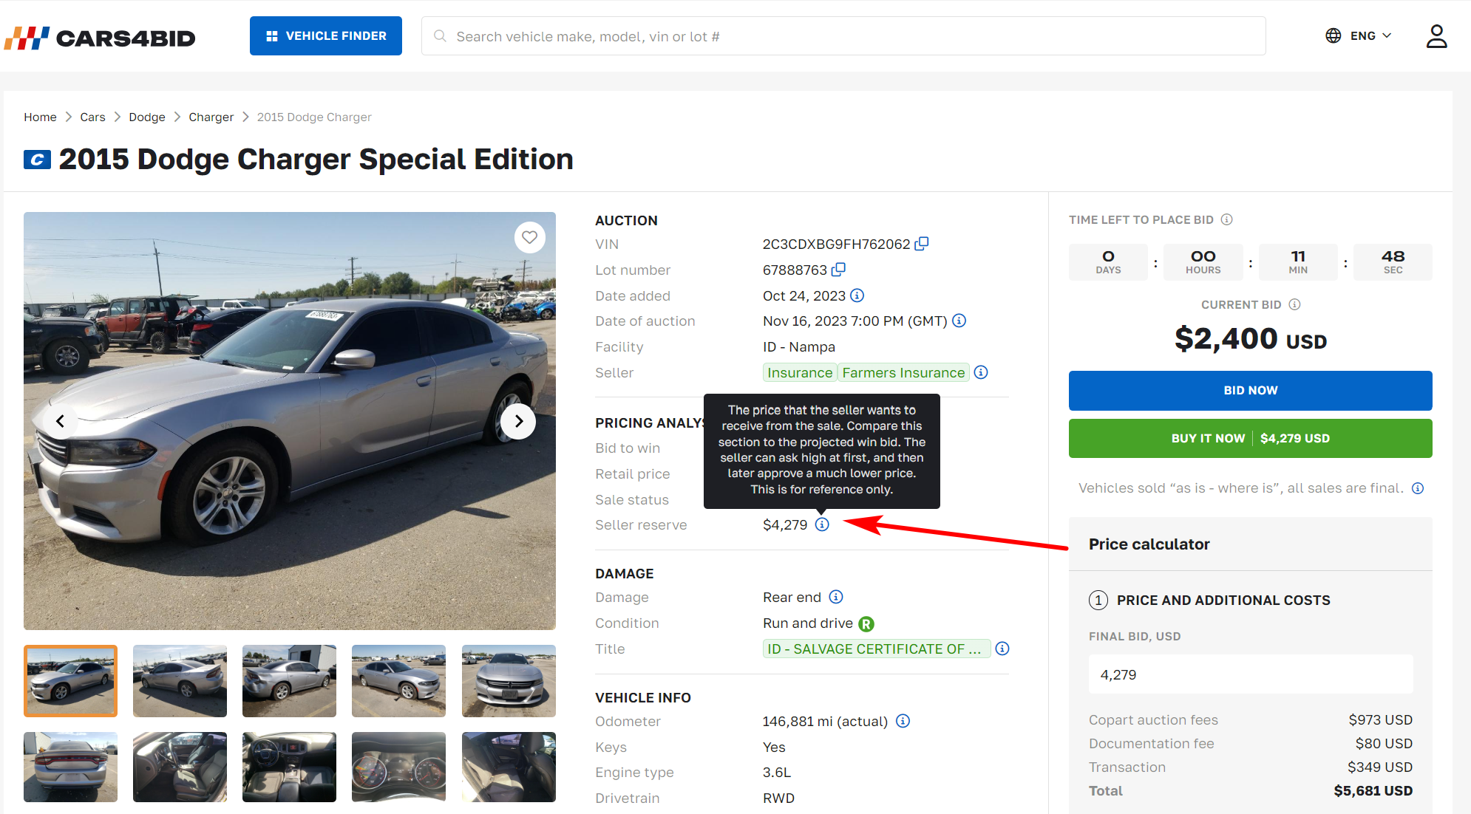Copy the lot number

838,270
